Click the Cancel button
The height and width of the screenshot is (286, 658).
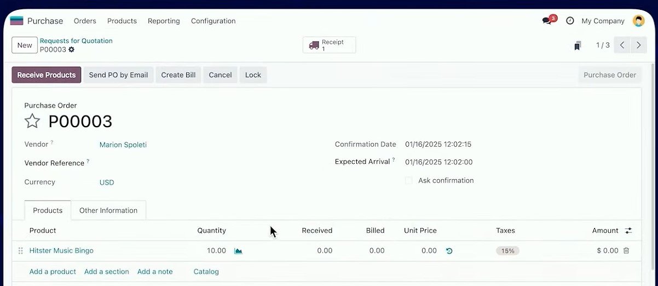[220, 75]
